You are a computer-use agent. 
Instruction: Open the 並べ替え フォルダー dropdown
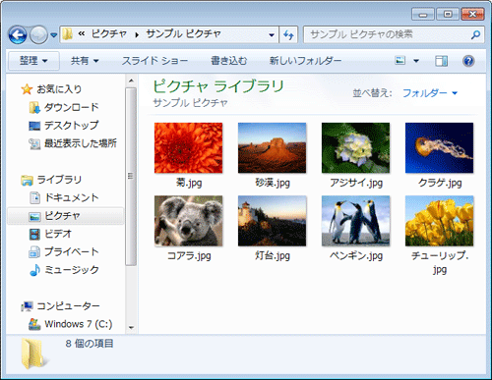(x=430, y=93)
